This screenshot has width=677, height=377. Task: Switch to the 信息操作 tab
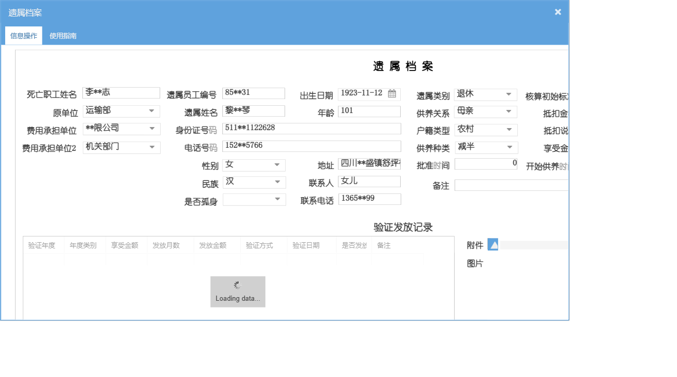tap(23, 36)
